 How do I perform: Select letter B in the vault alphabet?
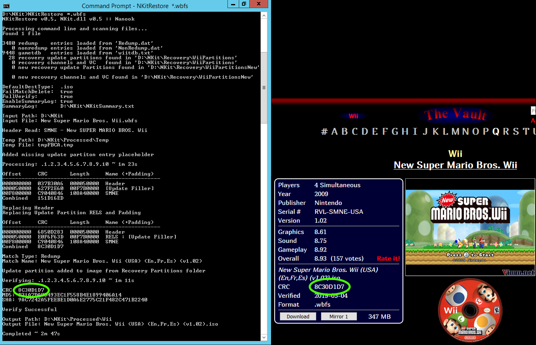[345, 132]
